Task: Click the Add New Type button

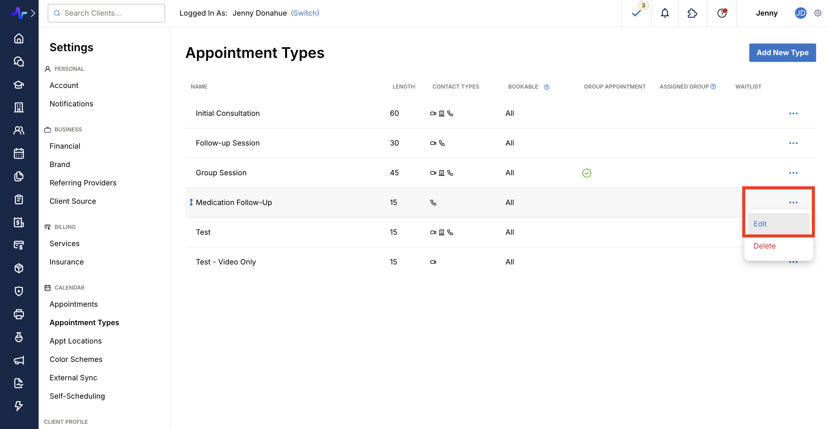Action: (x=782, y=52)
